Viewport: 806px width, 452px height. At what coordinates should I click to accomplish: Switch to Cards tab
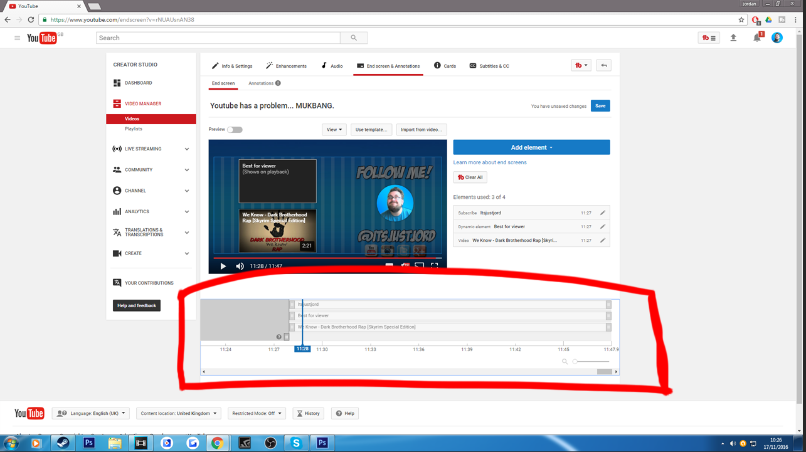[445, 66]
